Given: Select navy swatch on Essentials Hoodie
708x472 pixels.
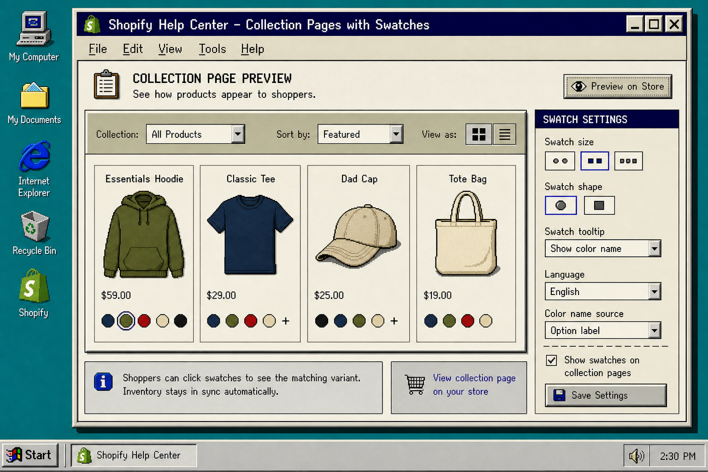Looking at the screenshot, I should point(108,321).
